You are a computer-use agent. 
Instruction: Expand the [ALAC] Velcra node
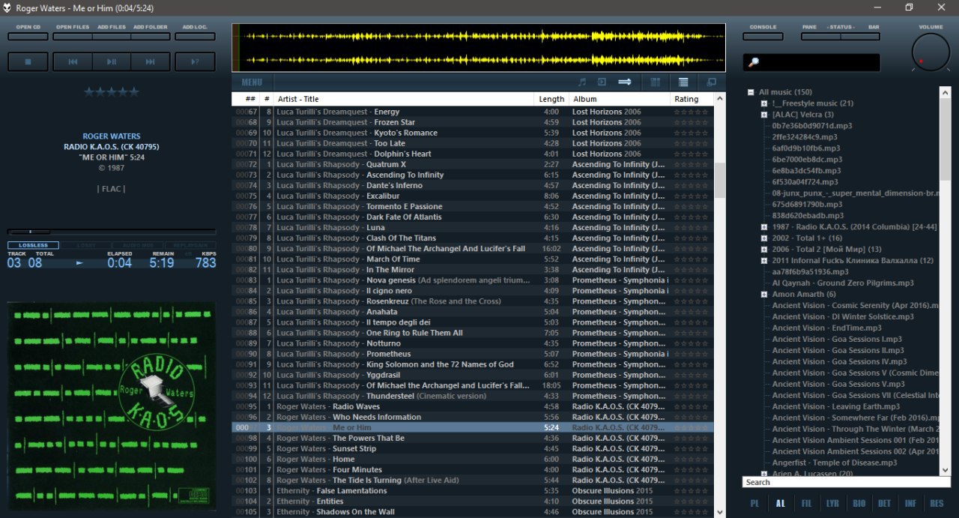[763, 115]
